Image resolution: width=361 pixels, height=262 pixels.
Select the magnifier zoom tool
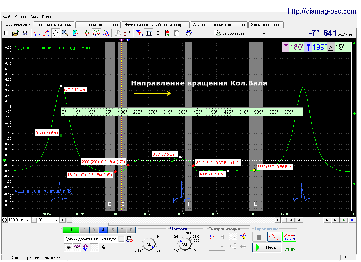coord(65,33)
